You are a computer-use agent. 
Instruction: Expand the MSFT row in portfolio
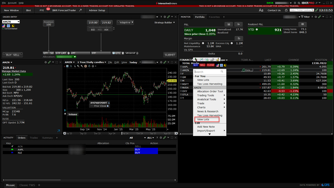click(181, 84)
